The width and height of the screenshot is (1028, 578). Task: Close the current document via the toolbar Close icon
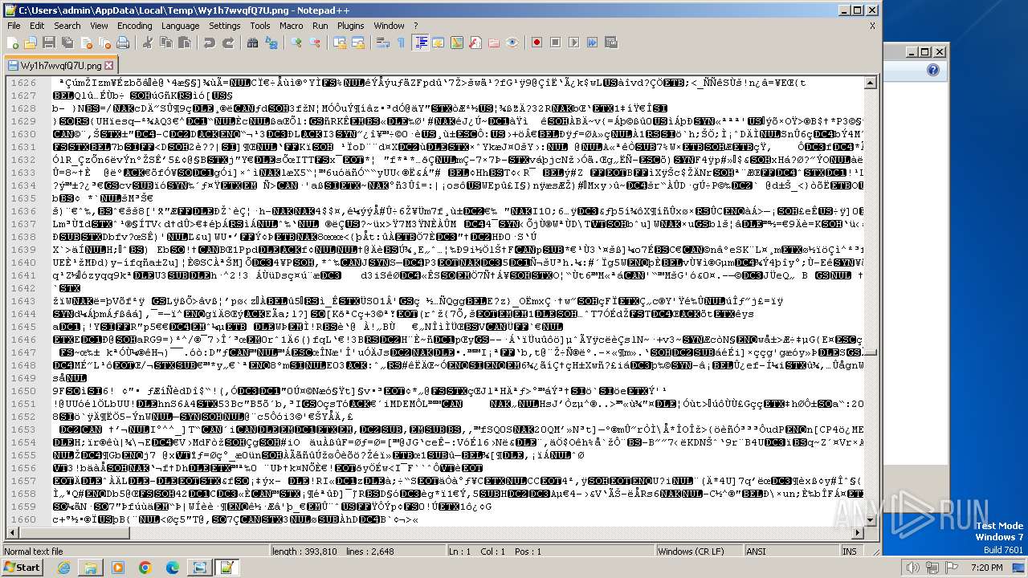coord(84,43)
